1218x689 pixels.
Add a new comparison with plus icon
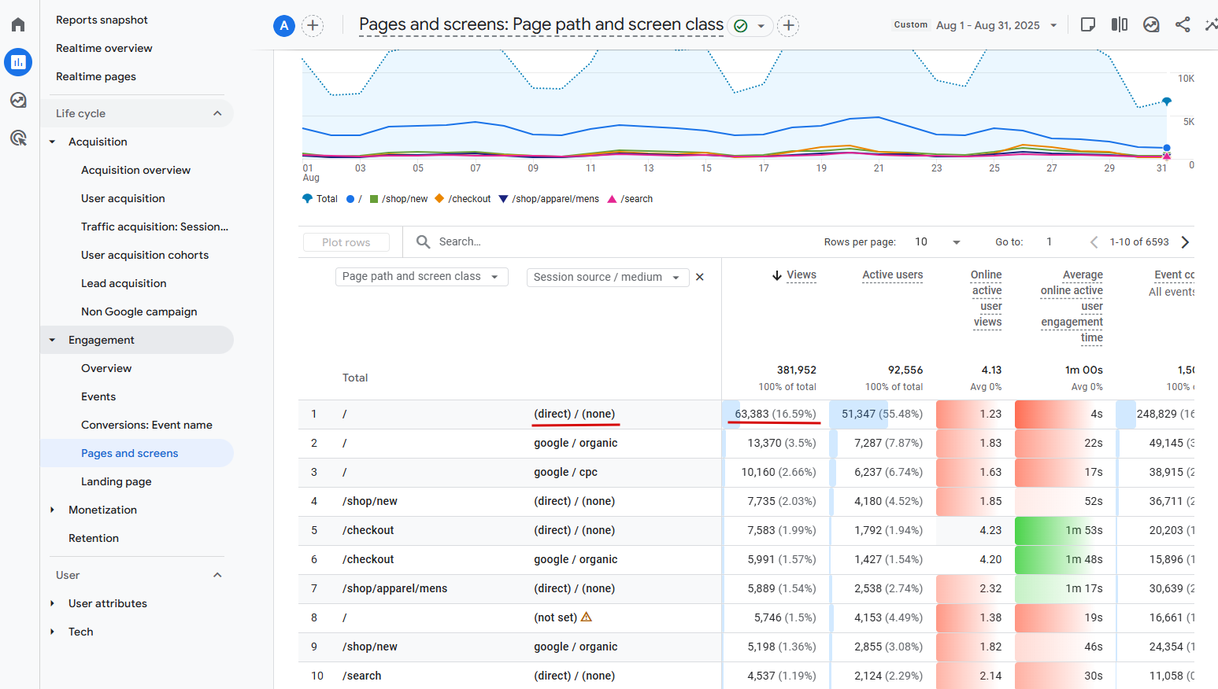(313, 26)
